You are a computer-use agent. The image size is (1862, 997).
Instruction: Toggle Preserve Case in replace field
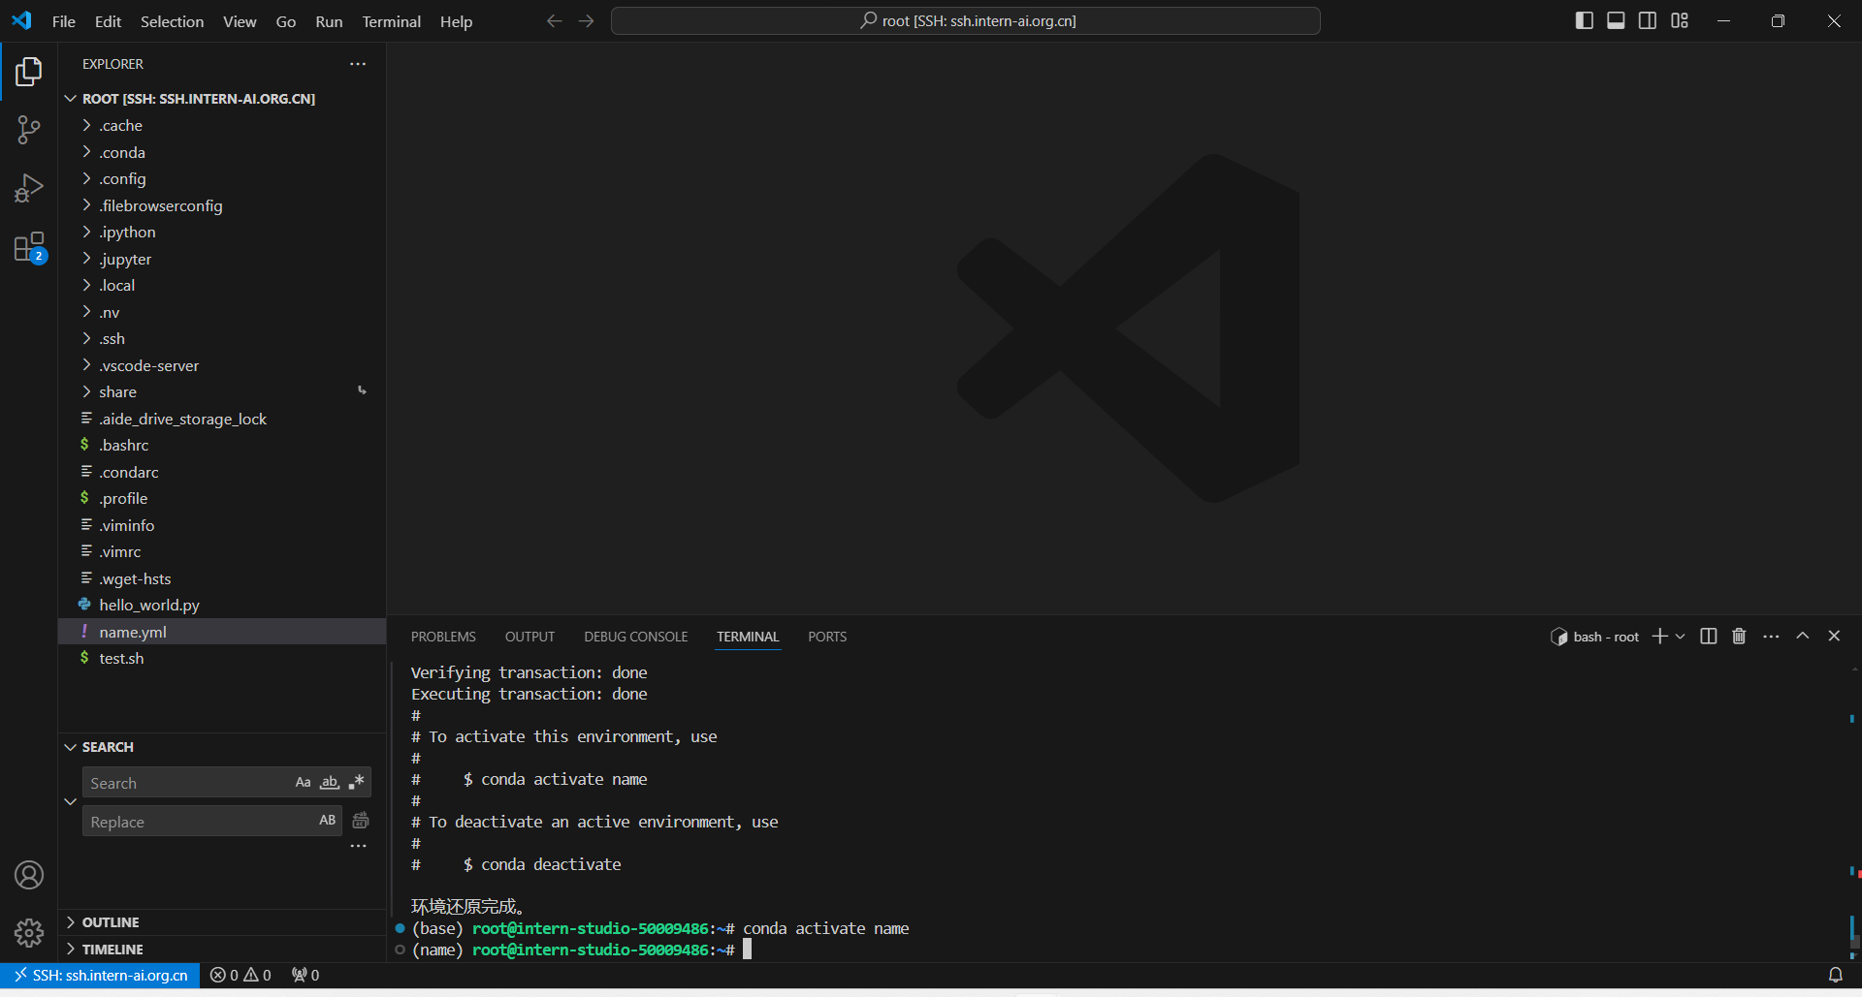(x=328, y=821)
